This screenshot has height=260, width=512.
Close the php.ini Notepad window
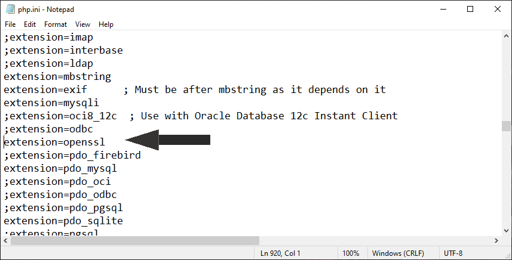click(x=498, y=9)
